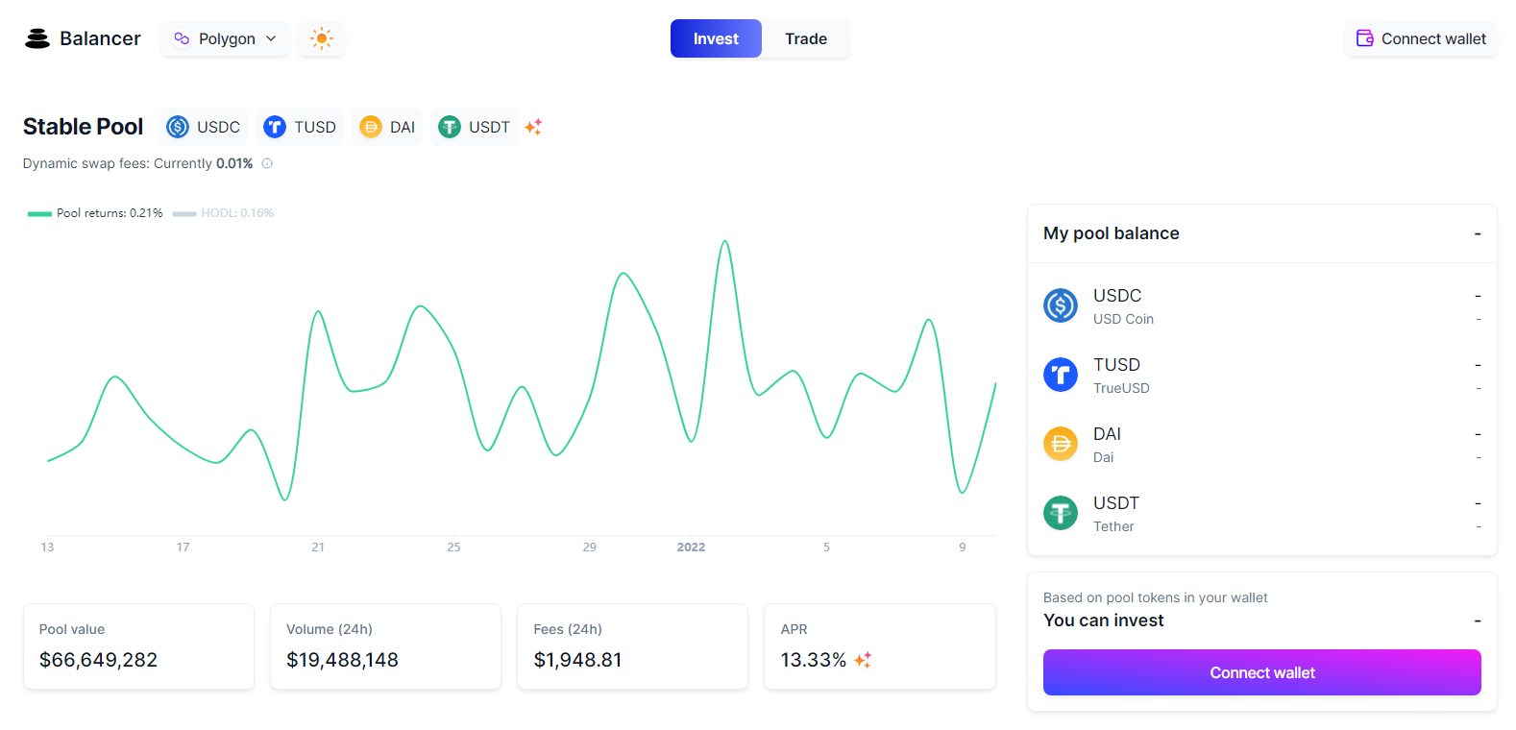Collapse the My pool balance panel
The image size is (1516, 730).
1478,233
